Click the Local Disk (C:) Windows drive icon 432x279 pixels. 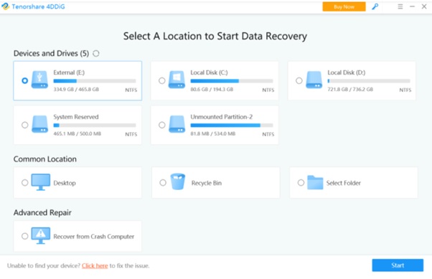tap(177, 80)
